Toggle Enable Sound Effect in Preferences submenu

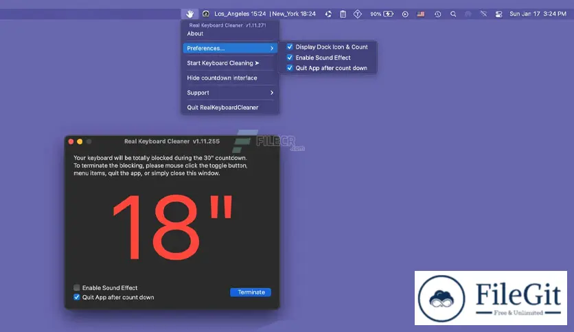290,58
